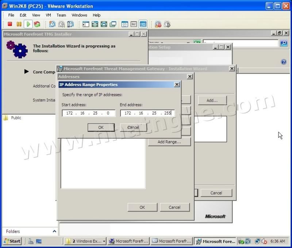Close the IP Address Range Properties dialog

pyautogui.click(x=177, y=84)
